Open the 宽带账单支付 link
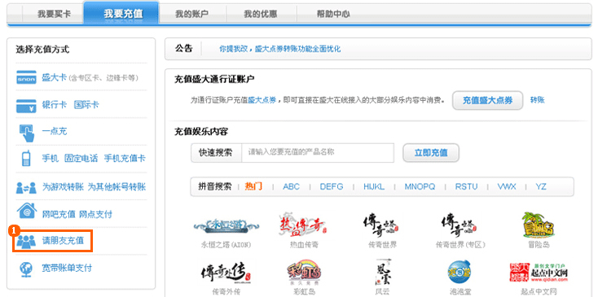Viewport: 598px width, 297px height. point(67,268)
